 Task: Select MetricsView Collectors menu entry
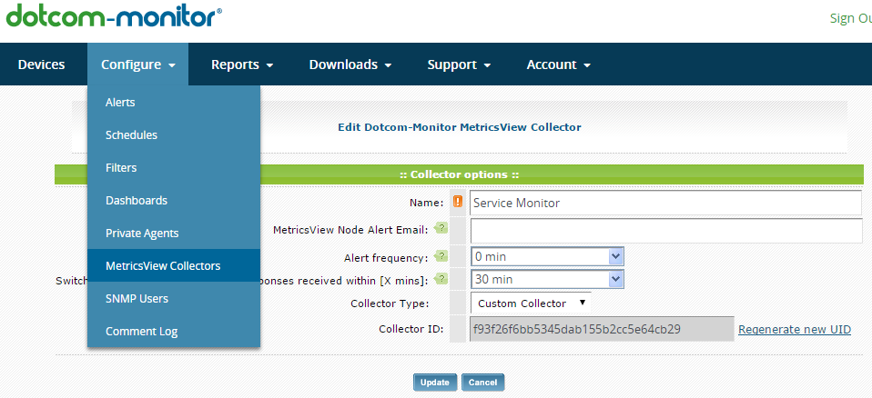[x=174, y=265]
